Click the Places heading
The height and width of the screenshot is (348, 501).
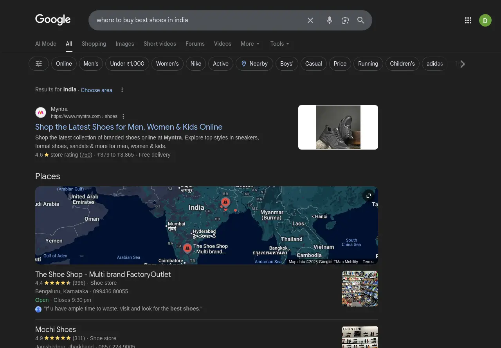48,177
